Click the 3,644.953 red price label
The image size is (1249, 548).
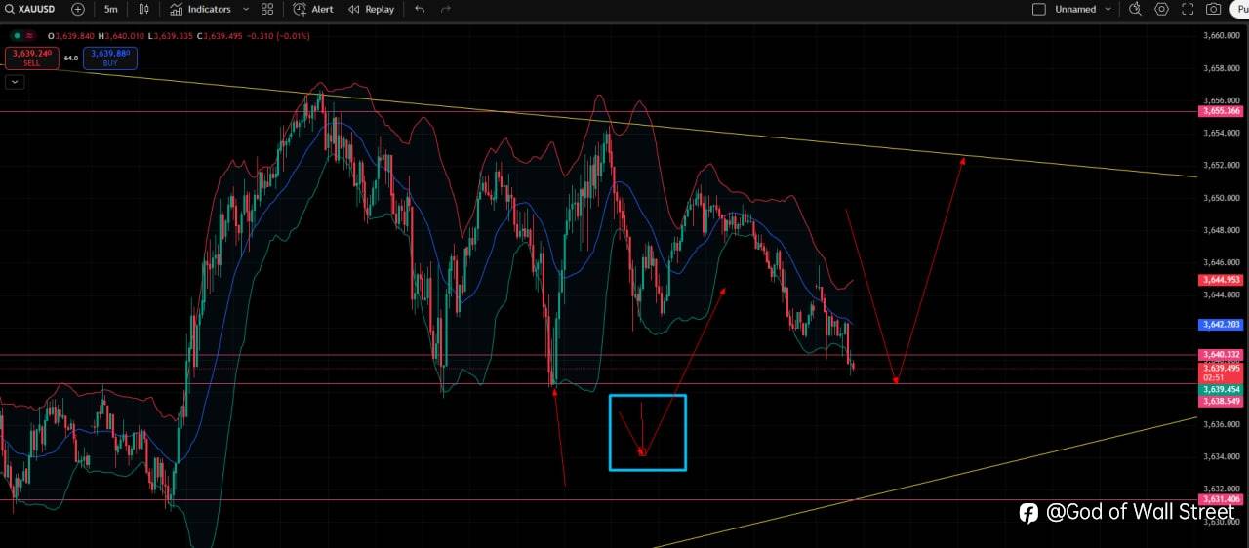pos(1221,280)
